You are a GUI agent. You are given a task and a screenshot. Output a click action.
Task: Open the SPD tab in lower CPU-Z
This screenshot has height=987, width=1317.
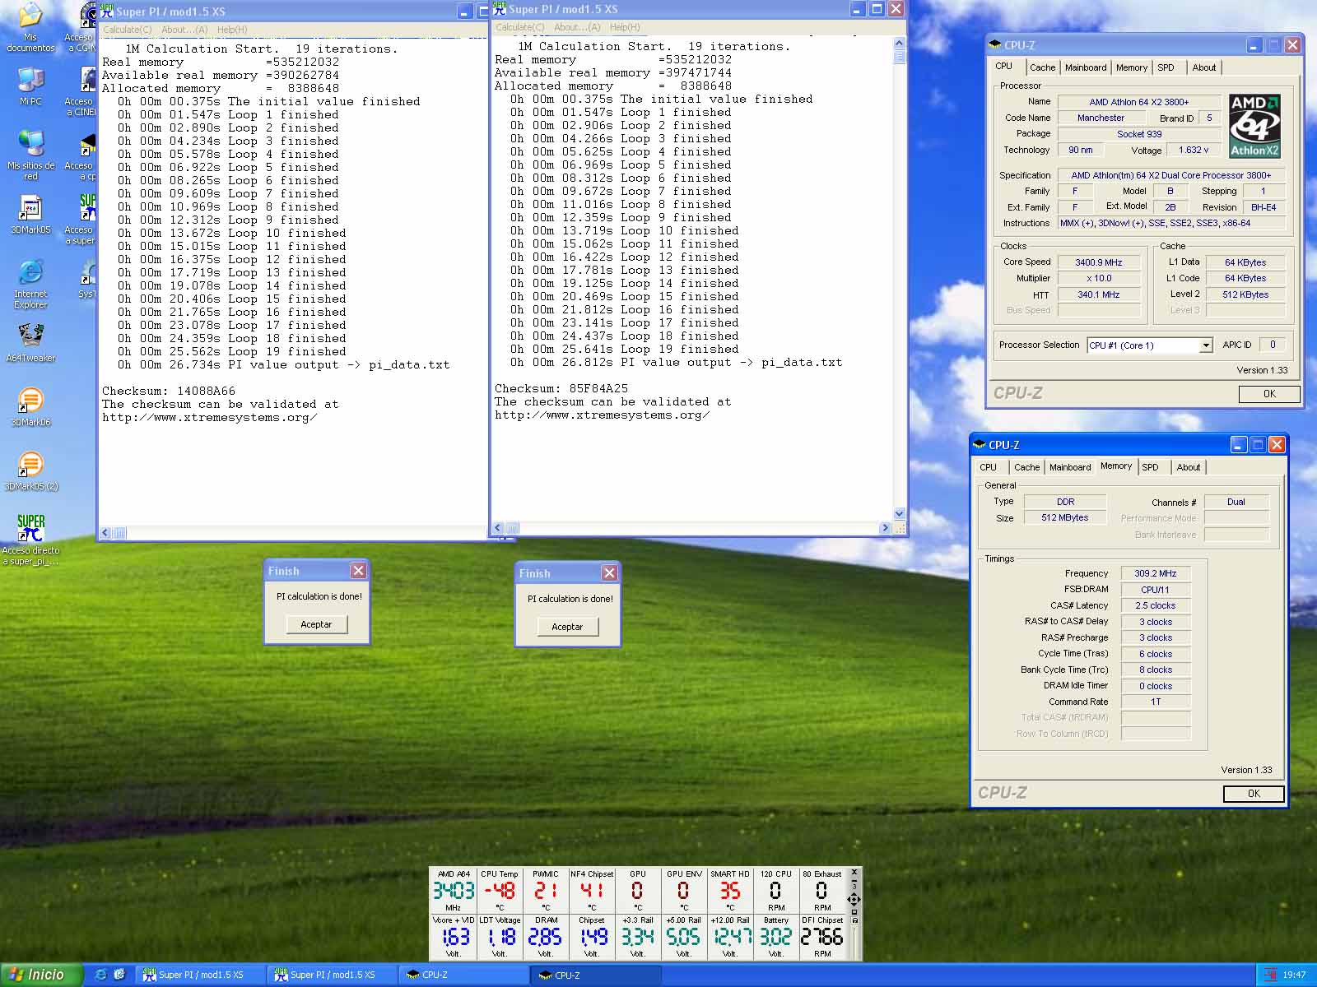(x=1150, y=467)
